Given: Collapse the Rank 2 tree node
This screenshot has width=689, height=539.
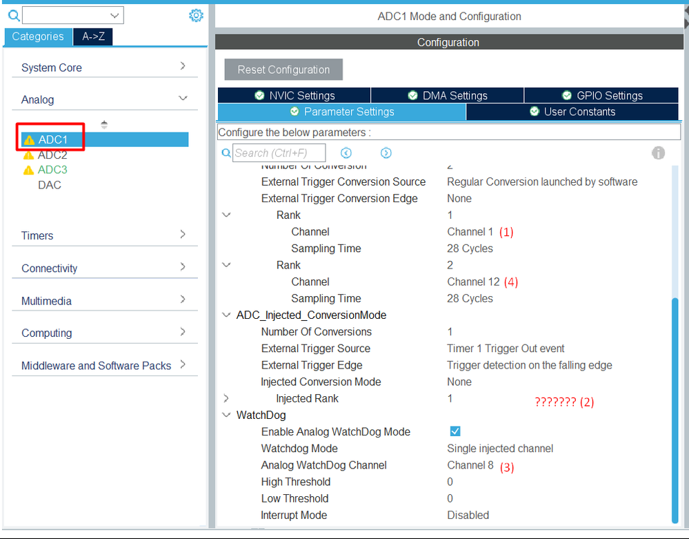Looking at the screenshot, I should [x=226, y=265].
